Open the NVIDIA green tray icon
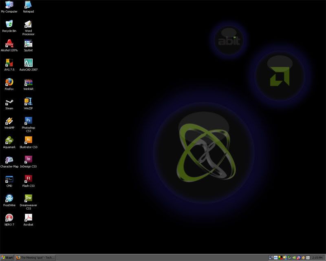Image resolution: width=326 pixels, height=261 pixels. pyautogui.click(x=294, y=258)
